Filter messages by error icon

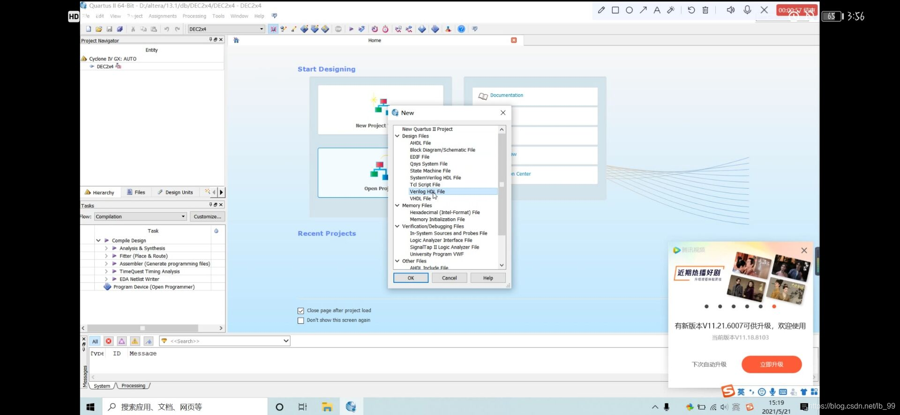(108, 341)
